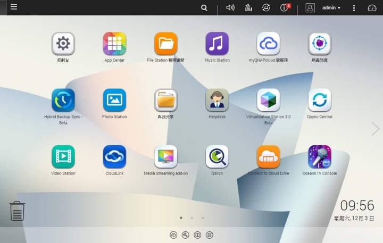This screenshot has width=383, height=243.
Task: Click the 09:56 clock display
Action: 357,205
